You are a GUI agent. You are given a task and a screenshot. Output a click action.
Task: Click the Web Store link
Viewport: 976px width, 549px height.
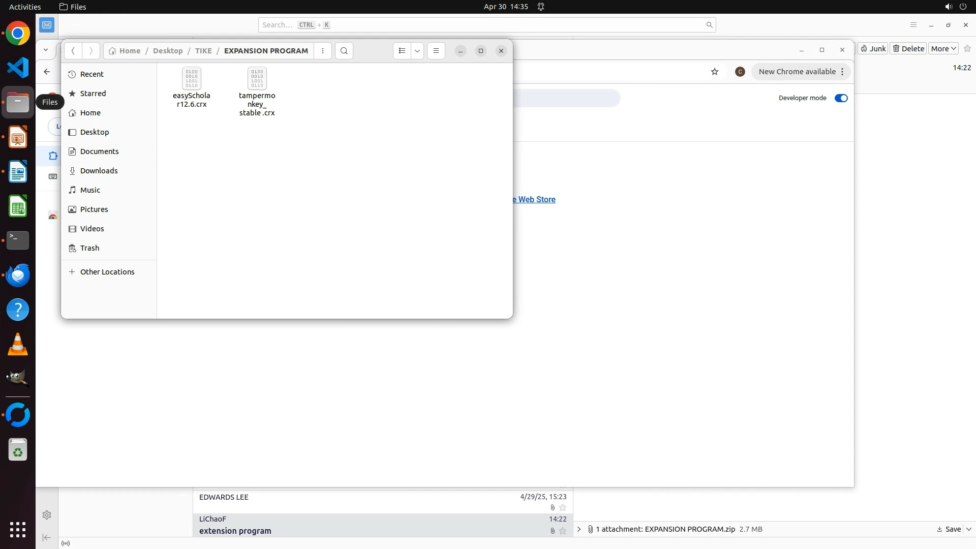click(536, 200)
